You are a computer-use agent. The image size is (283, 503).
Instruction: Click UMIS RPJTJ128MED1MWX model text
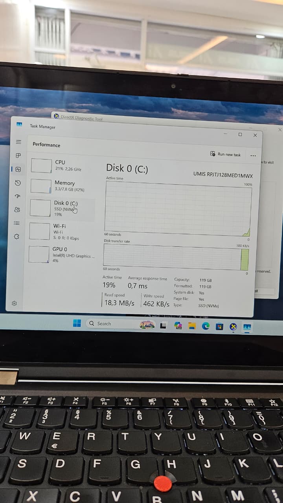click(223, 175)
